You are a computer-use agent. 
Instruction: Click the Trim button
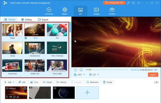tap(34, 82)
